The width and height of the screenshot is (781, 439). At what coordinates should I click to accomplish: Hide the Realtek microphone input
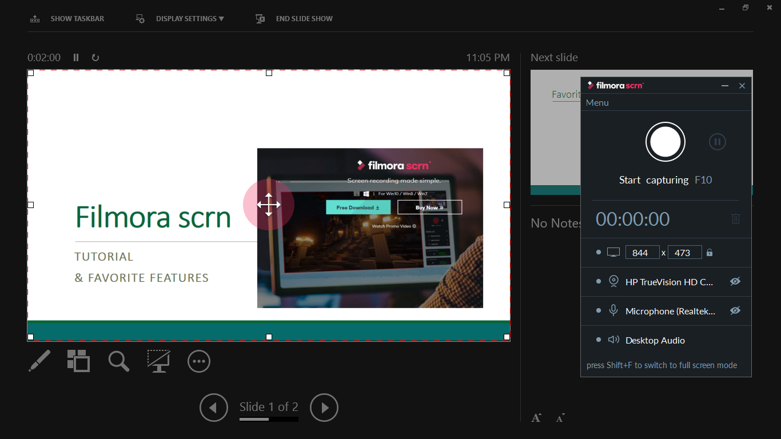click(736, 310)
